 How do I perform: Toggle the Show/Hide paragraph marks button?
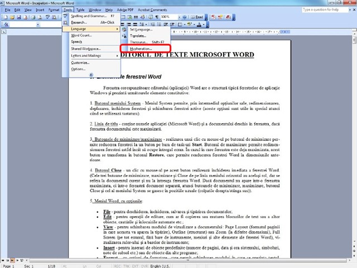click(157, 17)
